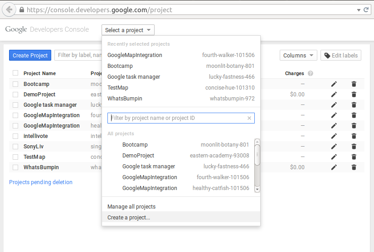Select DemoProject in All projects list

pos(178,156)
